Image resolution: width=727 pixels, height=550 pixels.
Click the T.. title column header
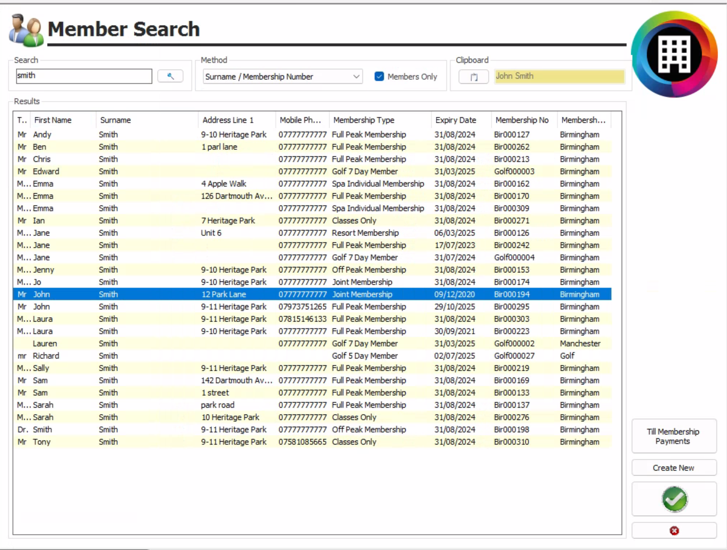tap(22, 120)
